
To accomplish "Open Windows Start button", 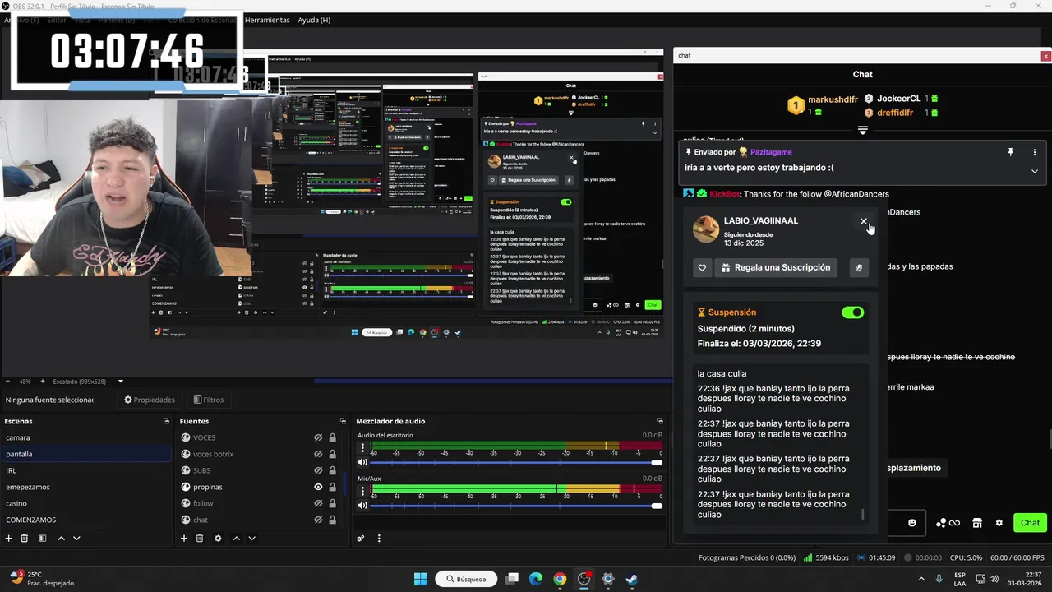I will (x=420, y=579).
